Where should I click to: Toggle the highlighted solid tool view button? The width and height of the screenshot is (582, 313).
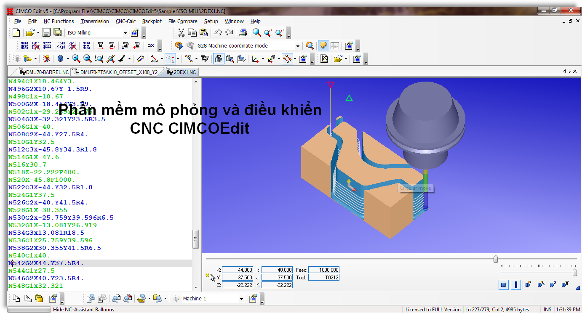pos(219,58)
